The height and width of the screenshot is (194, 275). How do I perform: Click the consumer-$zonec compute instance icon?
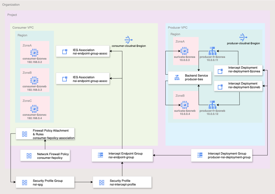point(34,108)
